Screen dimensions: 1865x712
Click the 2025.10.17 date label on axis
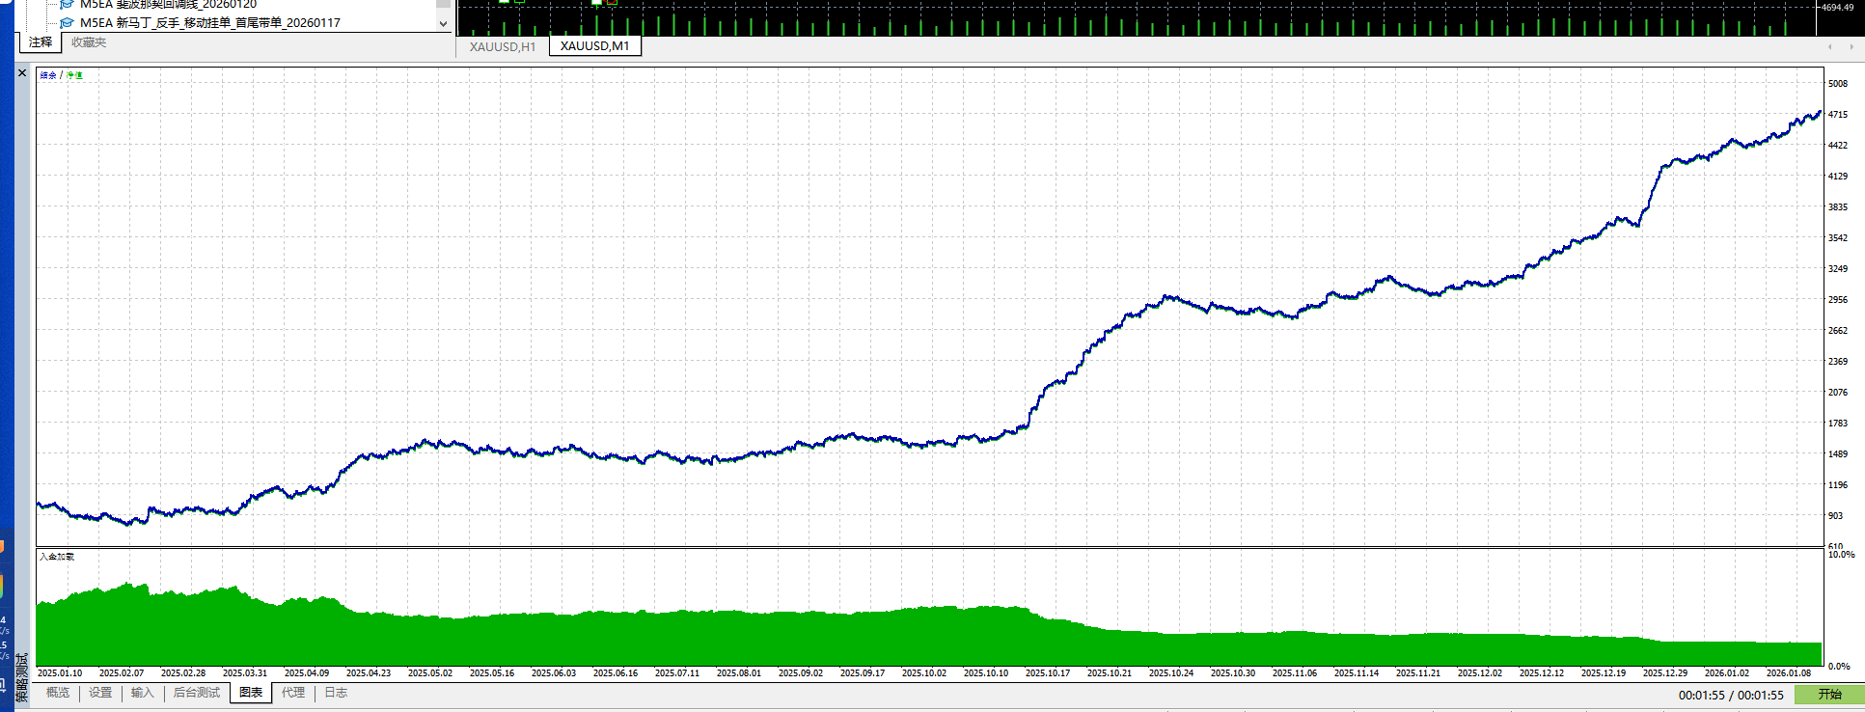(1048, 673)
